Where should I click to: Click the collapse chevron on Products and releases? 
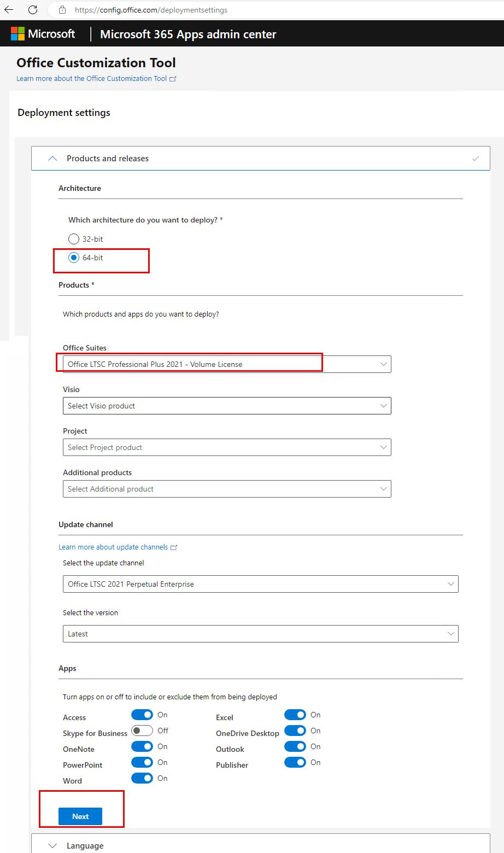point(52,158)
